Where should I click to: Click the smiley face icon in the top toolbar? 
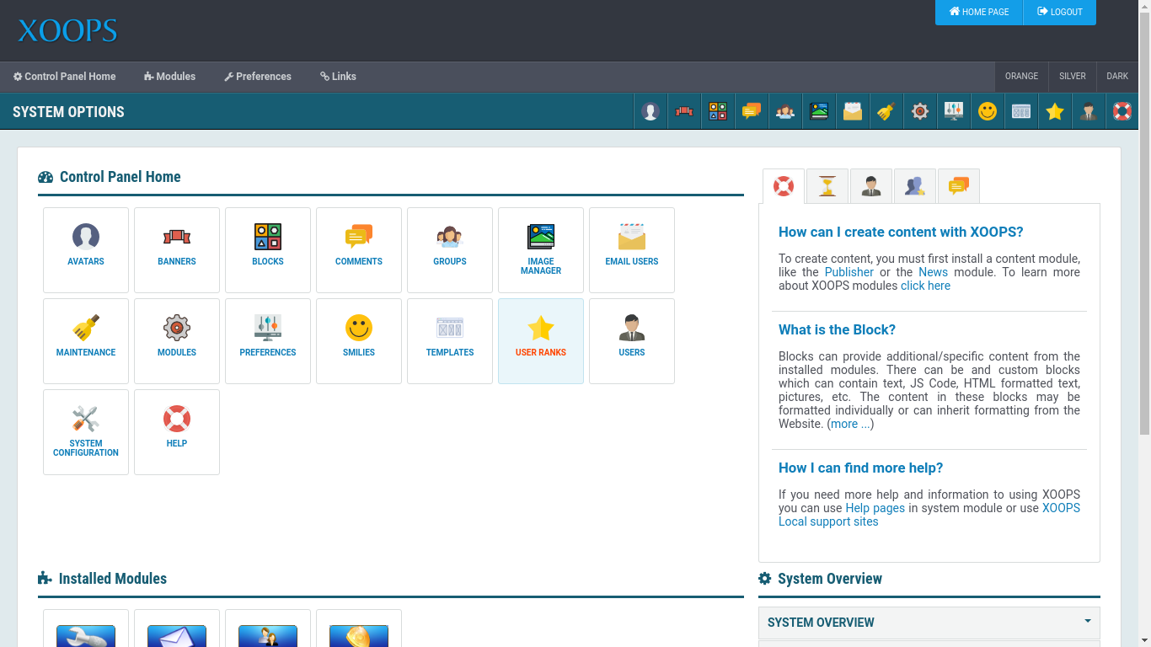click(988, 111)
